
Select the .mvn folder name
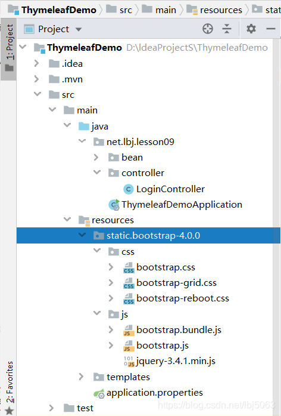pyautogui.click(x=72, y=79)
